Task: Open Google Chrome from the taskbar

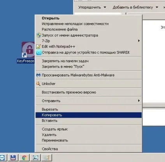Action: (24, 158)
